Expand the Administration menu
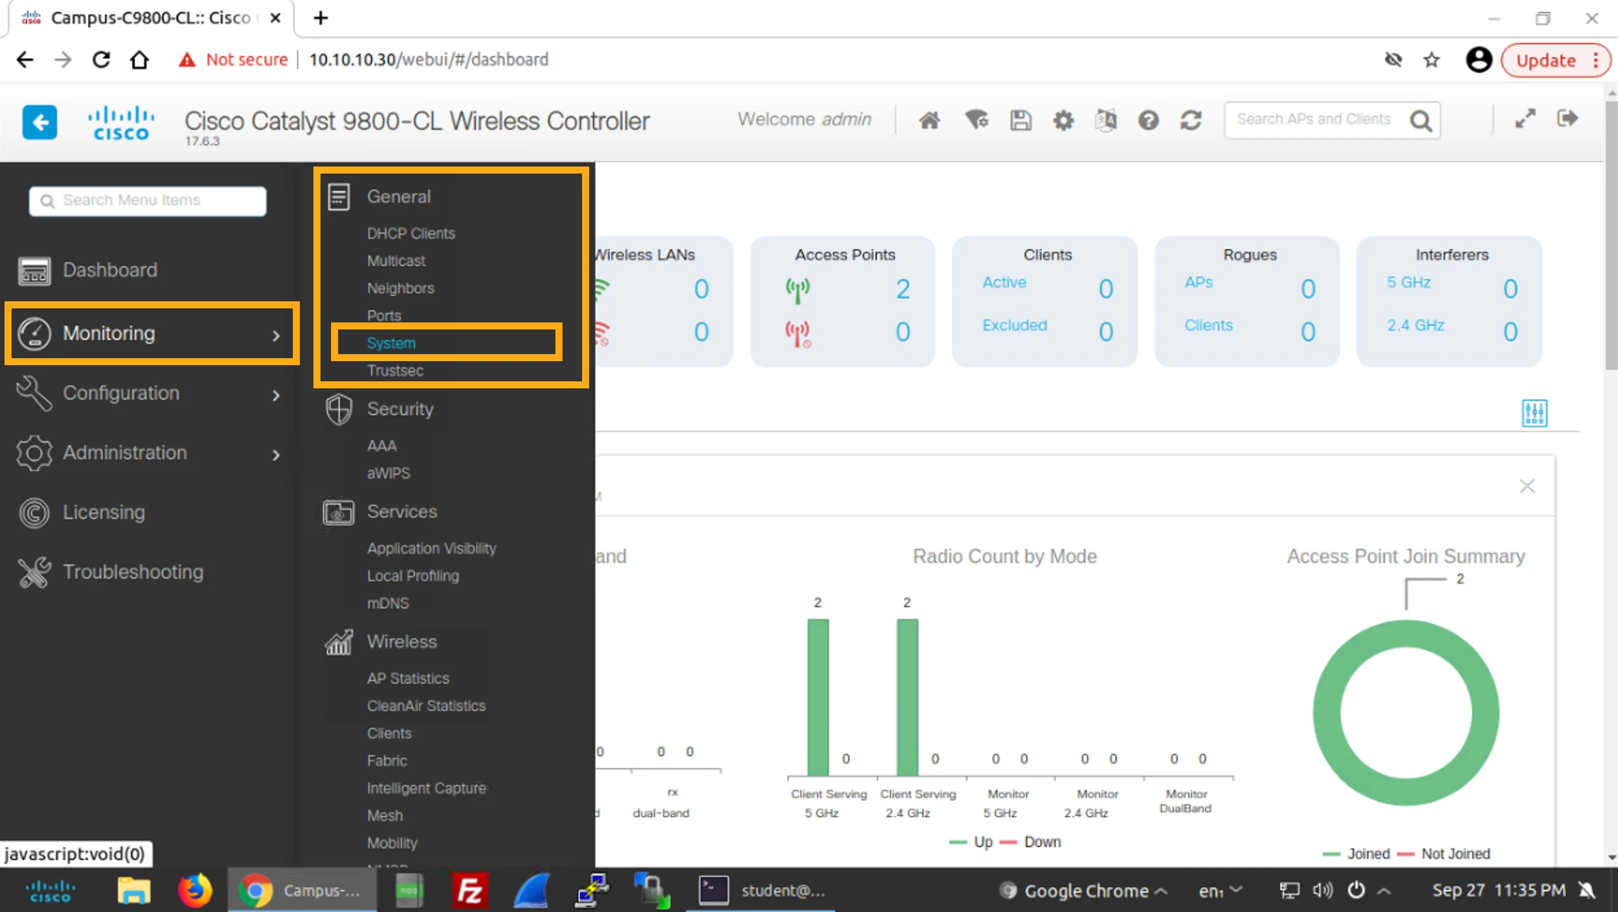 click(149, 453)
